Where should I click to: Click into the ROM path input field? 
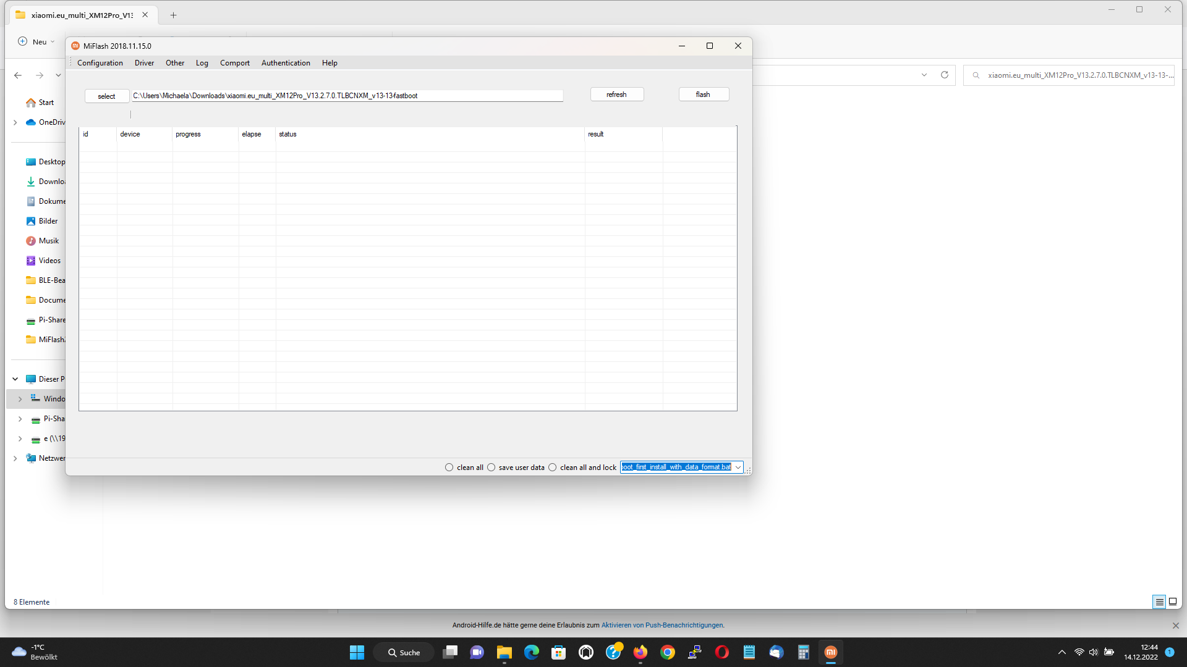(347, 96)
